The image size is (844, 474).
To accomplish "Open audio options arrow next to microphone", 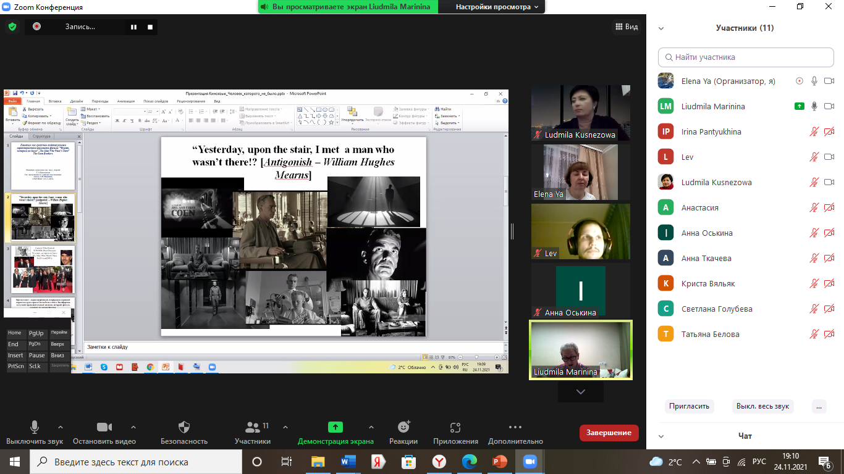I will (61, 426).
